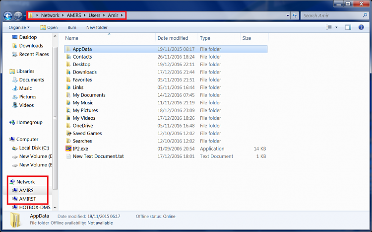Open the Help question mark icon

(x=361, y=27)
